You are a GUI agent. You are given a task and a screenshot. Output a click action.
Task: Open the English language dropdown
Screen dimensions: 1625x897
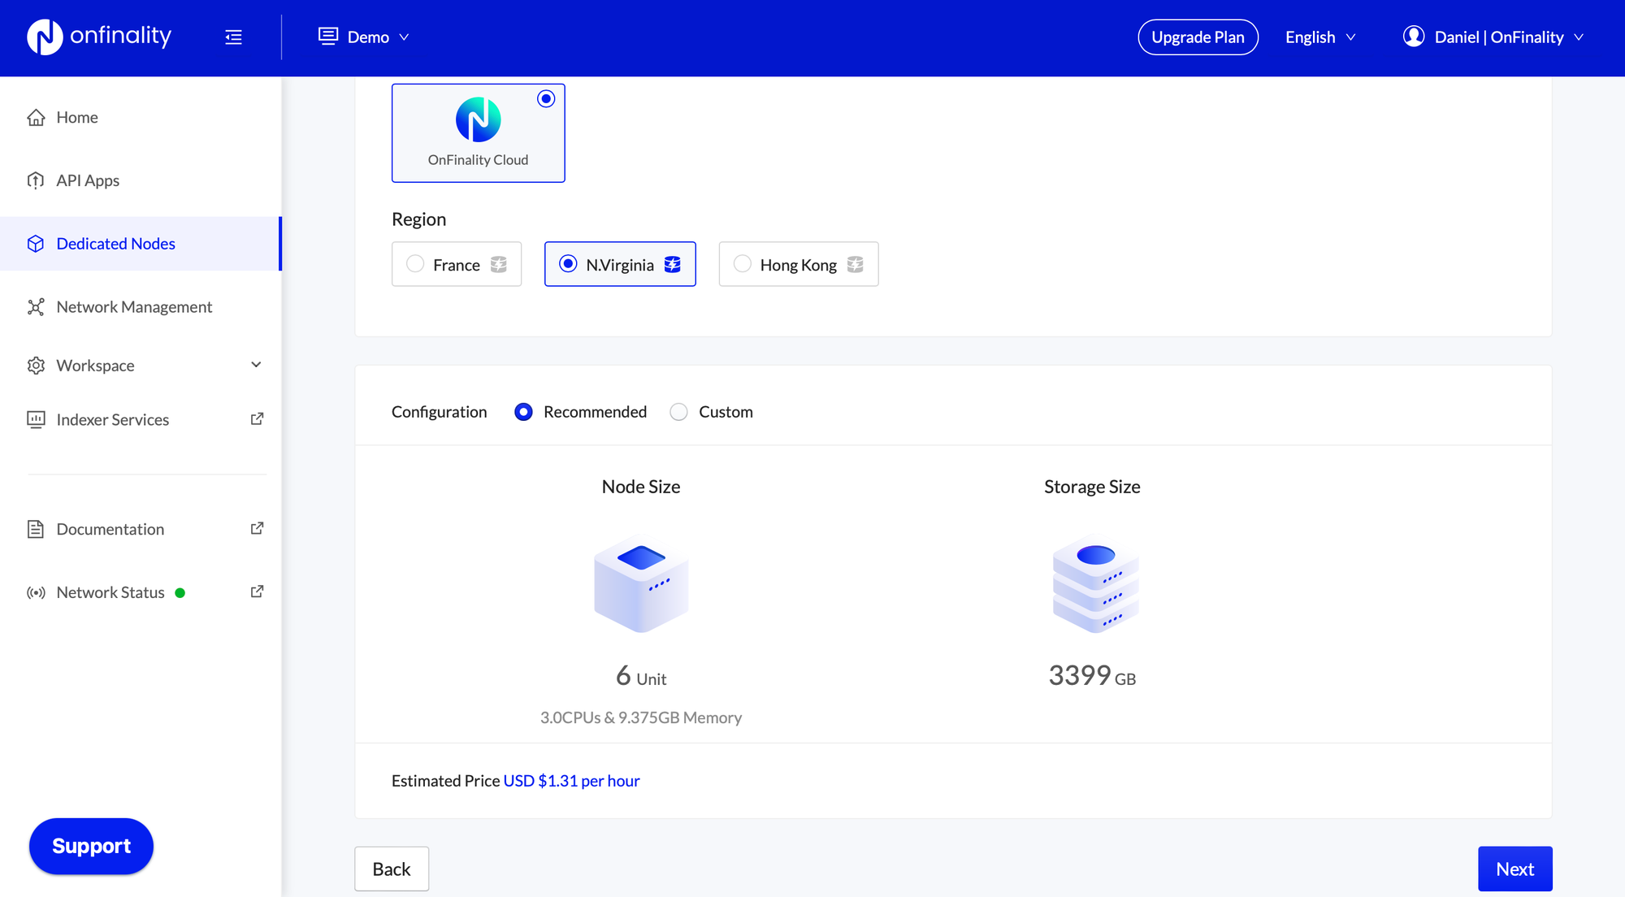click(1318, 37)
